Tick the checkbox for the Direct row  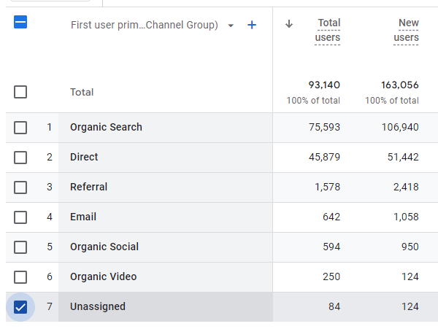[x=20, y=158]
